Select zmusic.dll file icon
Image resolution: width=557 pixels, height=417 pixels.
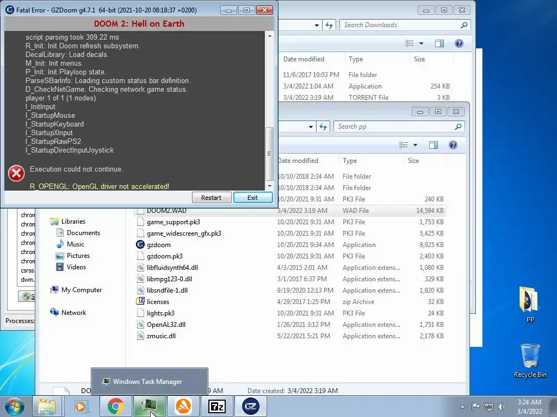[x=140, y=336]
